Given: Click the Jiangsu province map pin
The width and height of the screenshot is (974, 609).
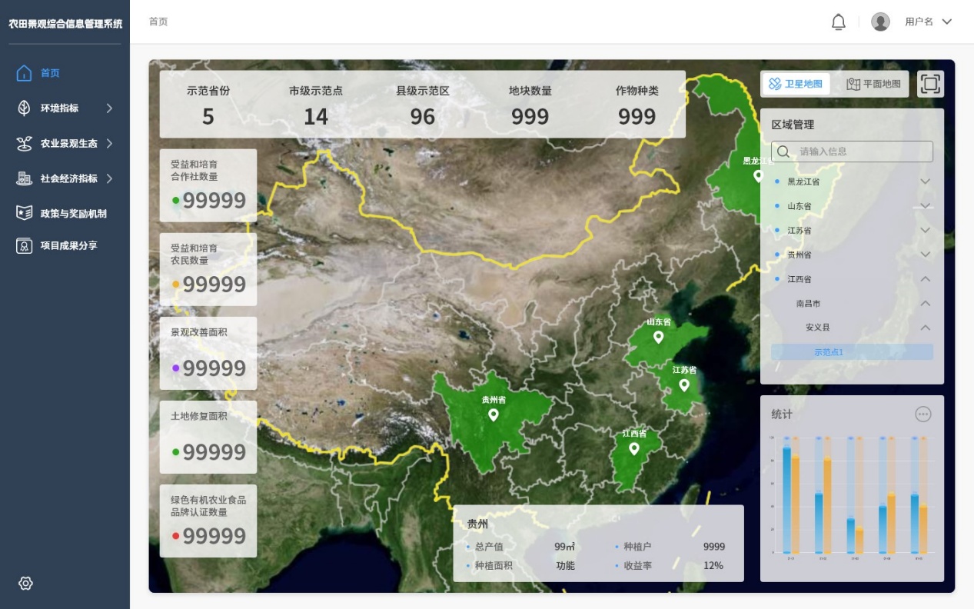Looking at the screenshot, I should click(x=684, y=384).
